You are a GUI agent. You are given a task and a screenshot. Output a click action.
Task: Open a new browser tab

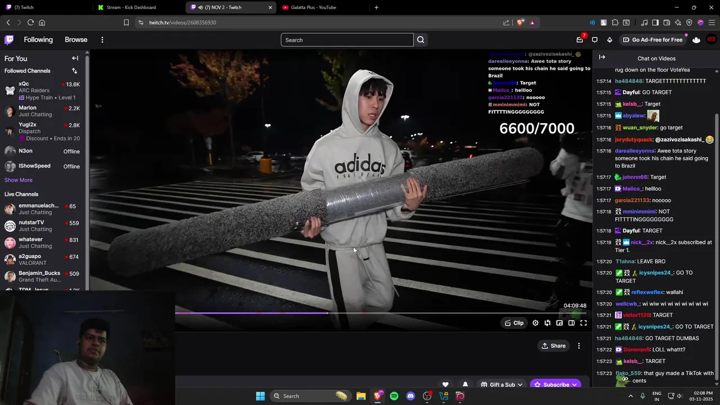click(x=376, y=7)
